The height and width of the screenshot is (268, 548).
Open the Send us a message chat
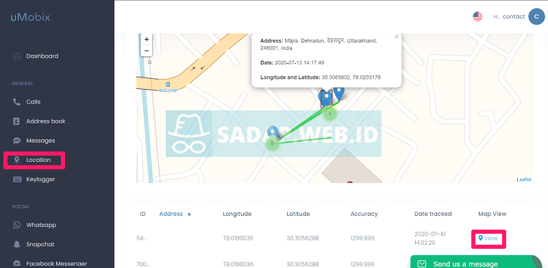476,262
